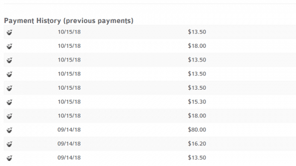Click the 09/14/18 date in the last row
Image resolution: width=296 pixels, height=166 pixels.
pos(69,158)
